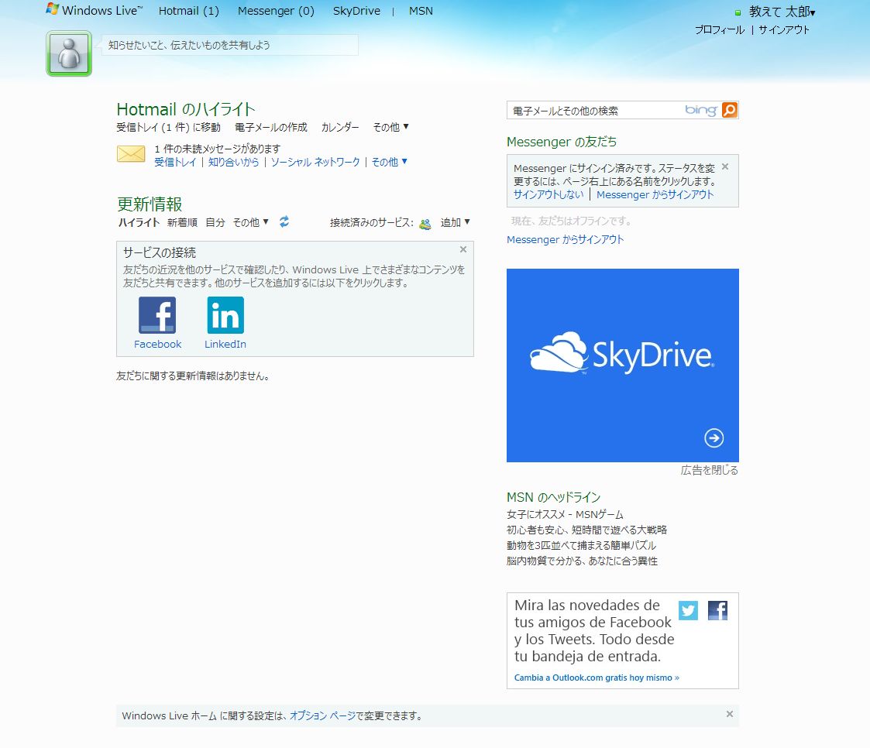Dismiss the Messenger sign-in notice
Image resolution: width=870 pixels, height=748 pixels.
pos(724,166)
